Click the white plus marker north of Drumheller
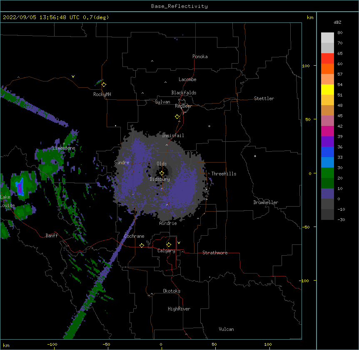Screen dimensions: 359x350 pyautogui.click(x=255, y=156)
